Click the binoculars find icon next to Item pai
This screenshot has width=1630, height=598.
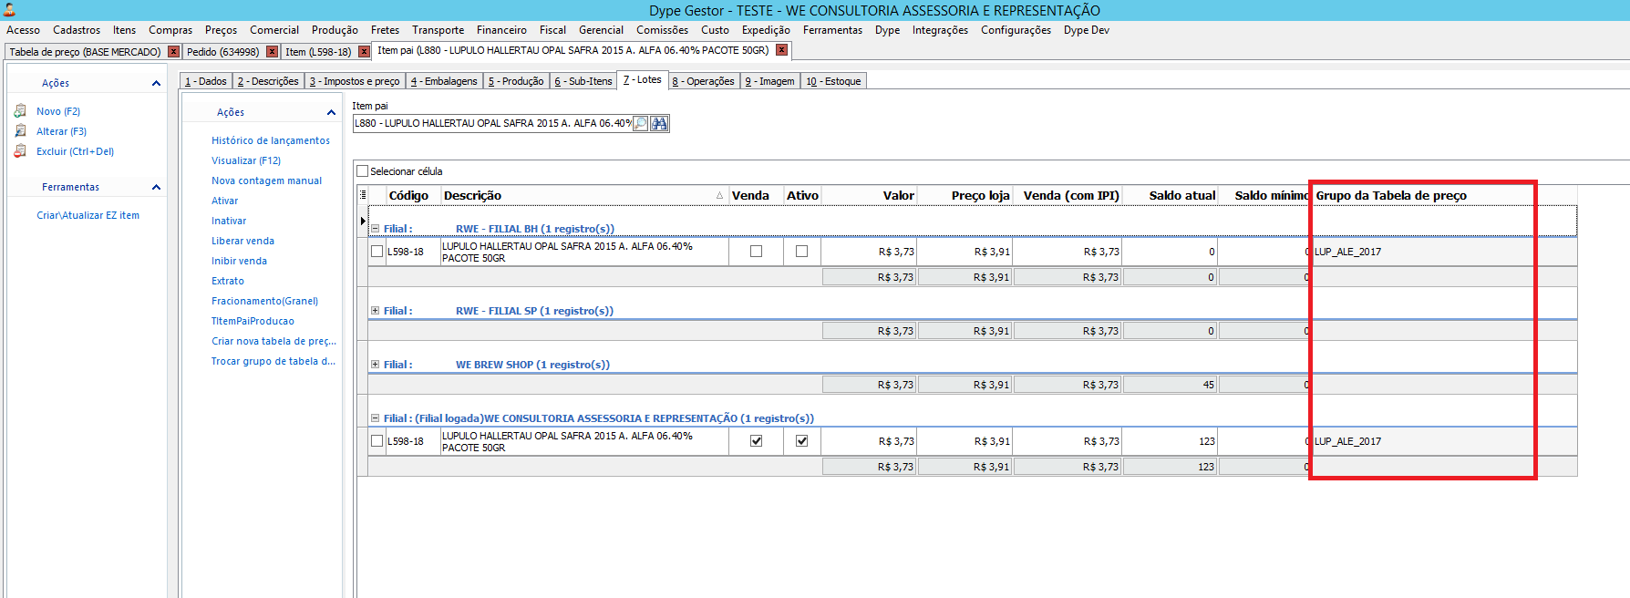click(x=658, y=123)
